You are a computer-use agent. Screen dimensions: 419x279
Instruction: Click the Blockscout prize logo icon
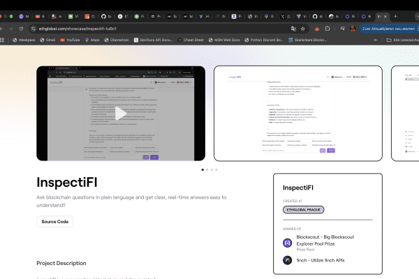[x=287, y=243]
